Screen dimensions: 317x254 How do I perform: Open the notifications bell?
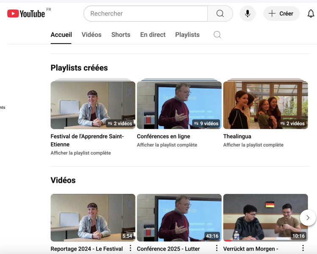(x=311, y=14)
